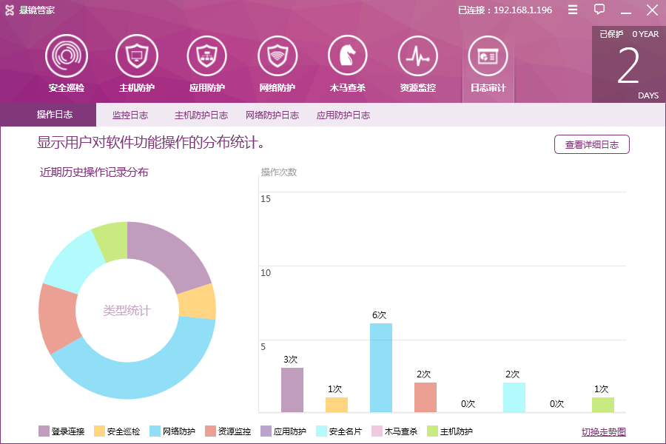
Task: Click the 查看详细日志 button
Action: pyautogui.click(x=591, y=145)
